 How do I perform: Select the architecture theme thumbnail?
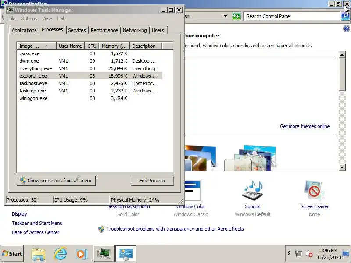[x=201, y=158]
